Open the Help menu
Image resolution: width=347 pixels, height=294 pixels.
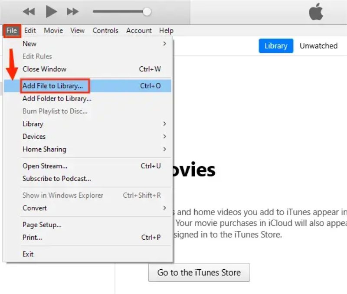166,30
